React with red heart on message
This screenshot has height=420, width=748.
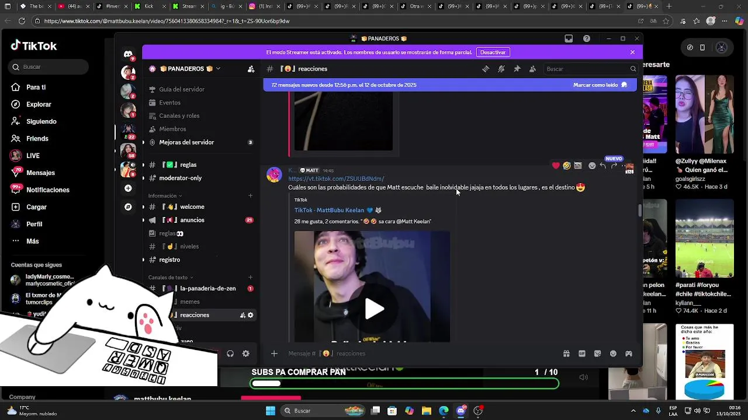[x=556, y=166]
